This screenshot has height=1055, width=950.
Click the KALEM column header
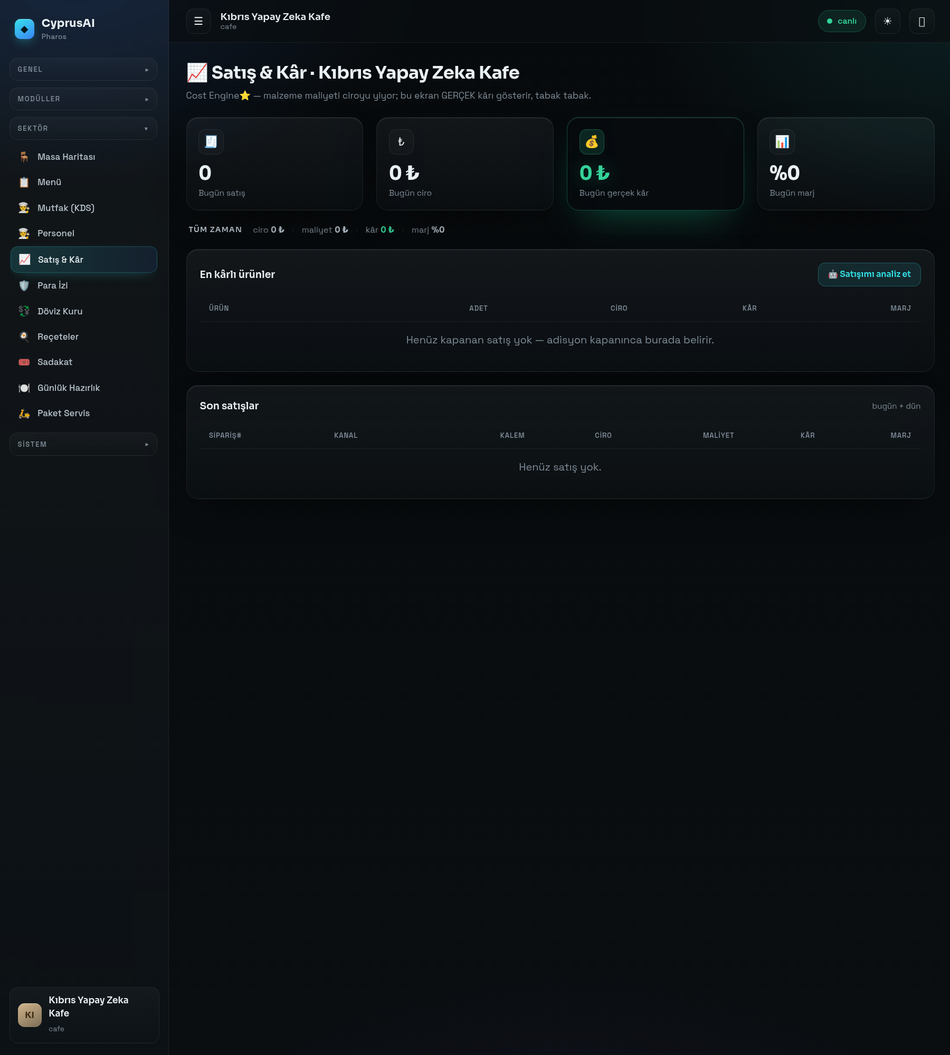click(x=512, y=435)
